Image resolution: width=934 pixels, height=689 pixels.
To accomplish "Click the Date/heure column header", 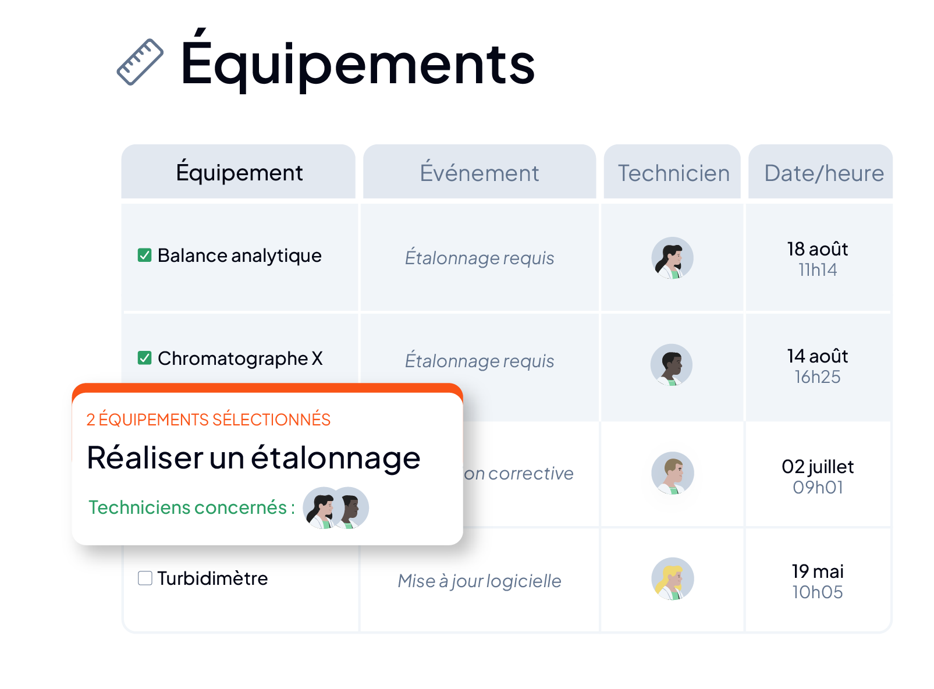I will click(x=821, y=172).
